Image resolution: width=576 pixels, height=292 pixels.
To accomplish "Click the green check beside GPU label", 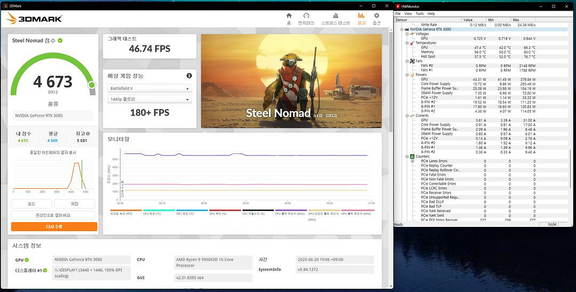I will (27, 259).
